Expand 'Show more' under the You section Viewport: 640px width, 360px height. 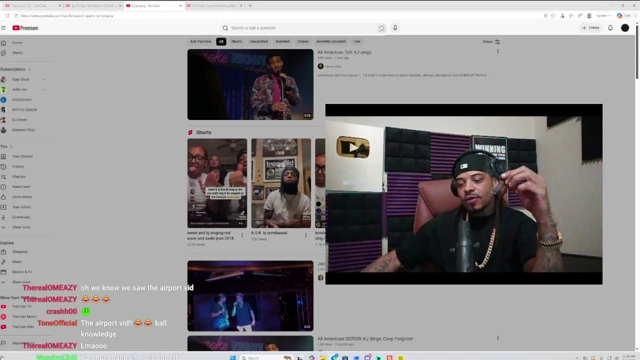click(x=21, y=227)
